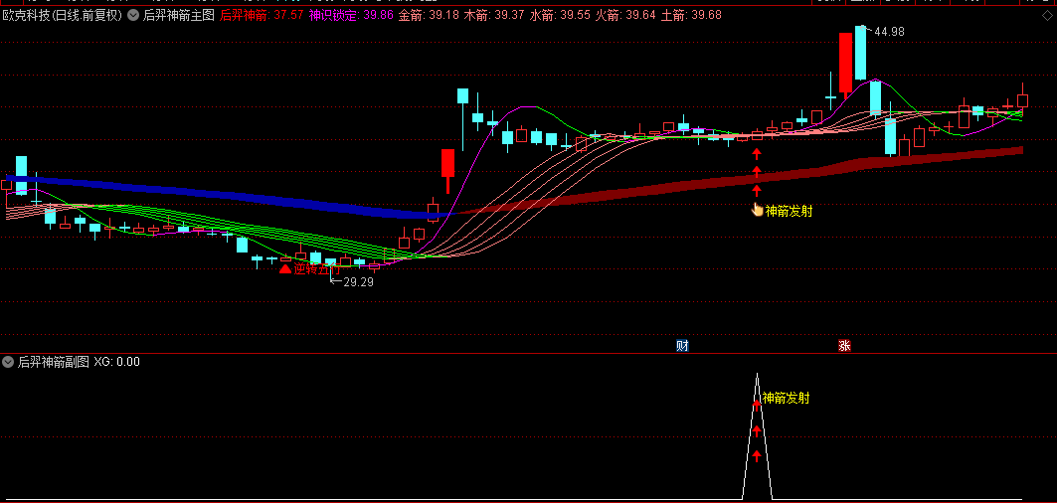
Task: Click the XG: 0.00 value in sub-chart
Action: (116, 362)
